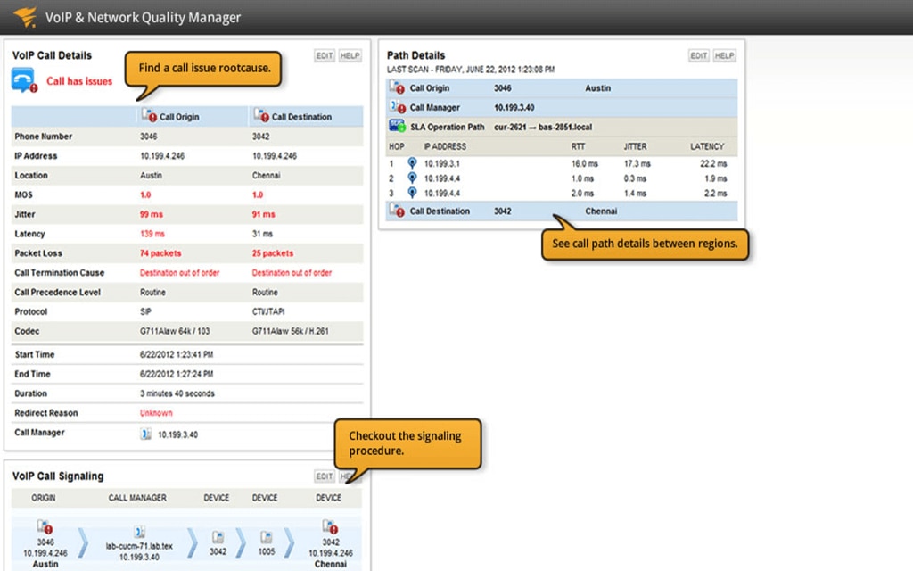Click the SLA Operation Path icon
Viewport: 913px width, 571px height.
click(395, 126)
